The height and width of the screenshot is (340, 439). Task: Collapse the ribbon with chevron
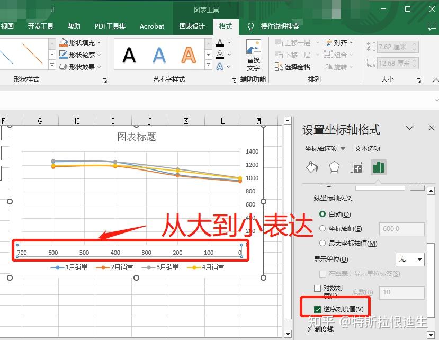click(x=435, y=80)
